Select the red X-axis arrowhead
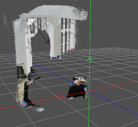 point(60,97)
